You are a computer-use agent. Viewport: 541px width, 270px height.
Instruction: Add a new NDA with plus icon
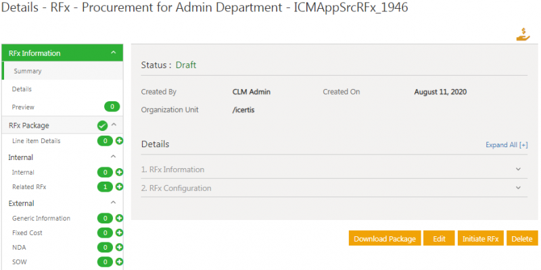tap(119, 248)
